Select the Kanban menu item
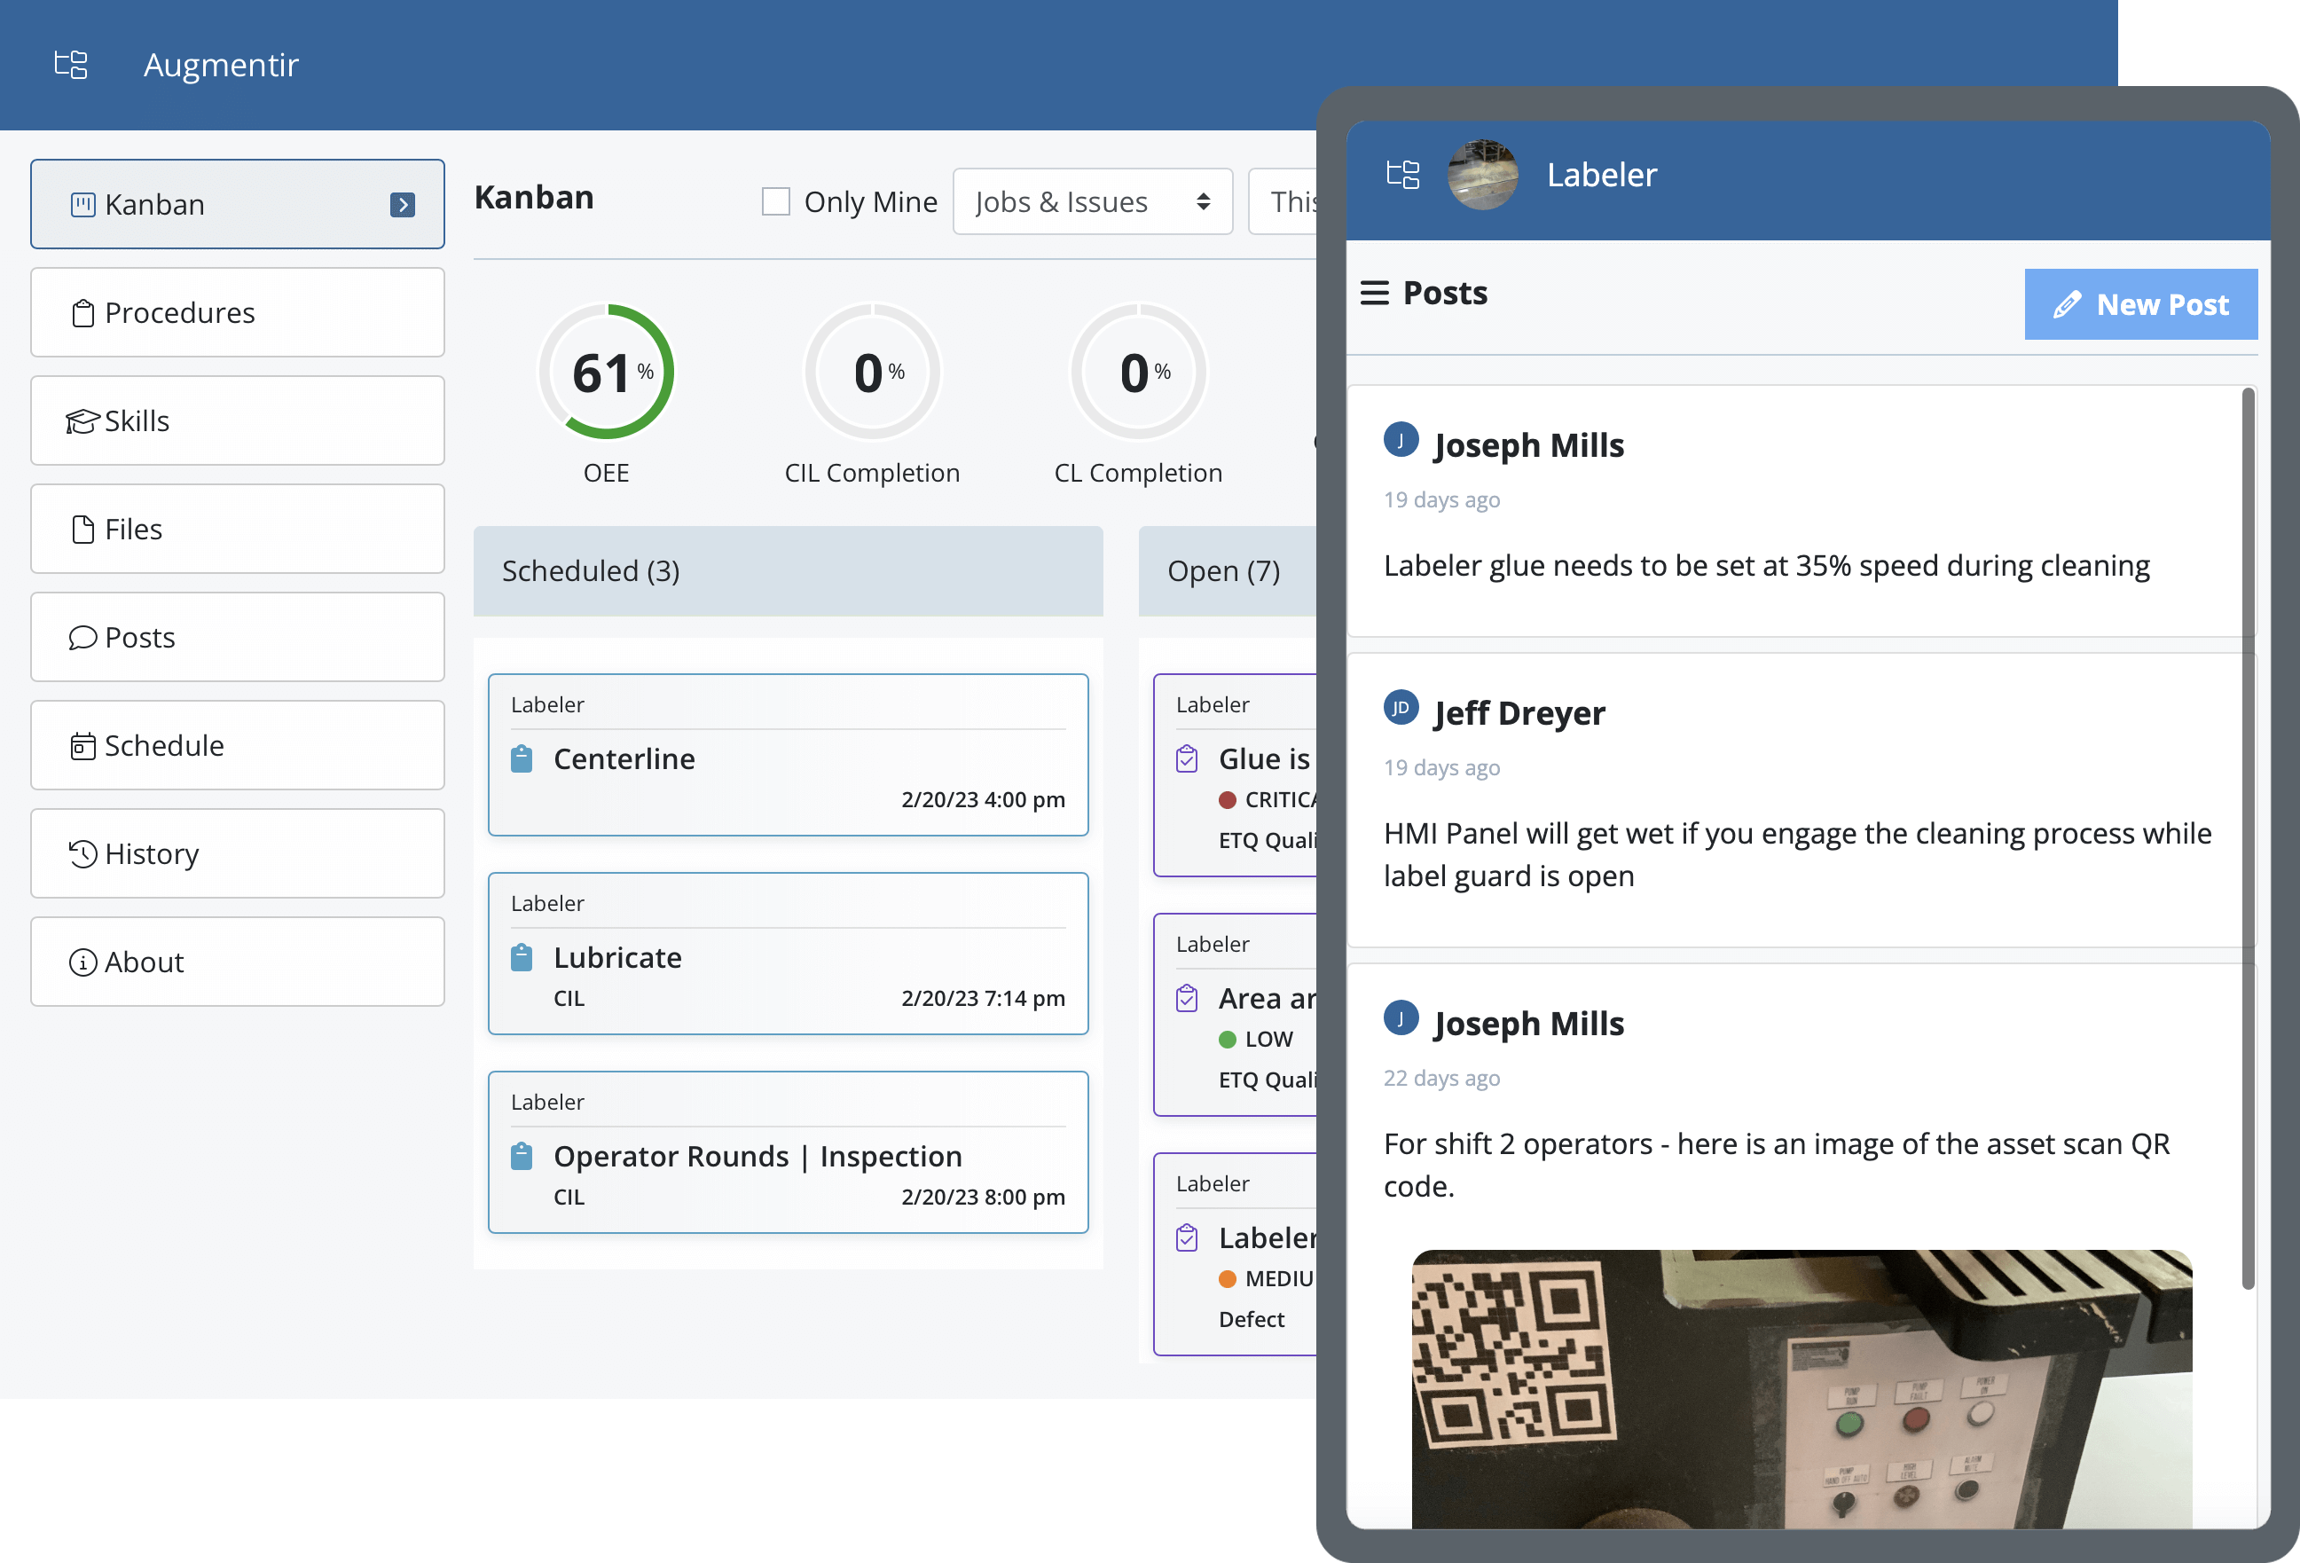 tap(239, 204)
